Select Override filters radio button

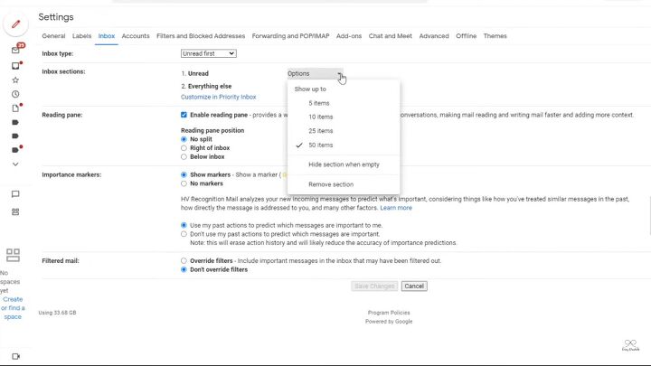point(184,261)
